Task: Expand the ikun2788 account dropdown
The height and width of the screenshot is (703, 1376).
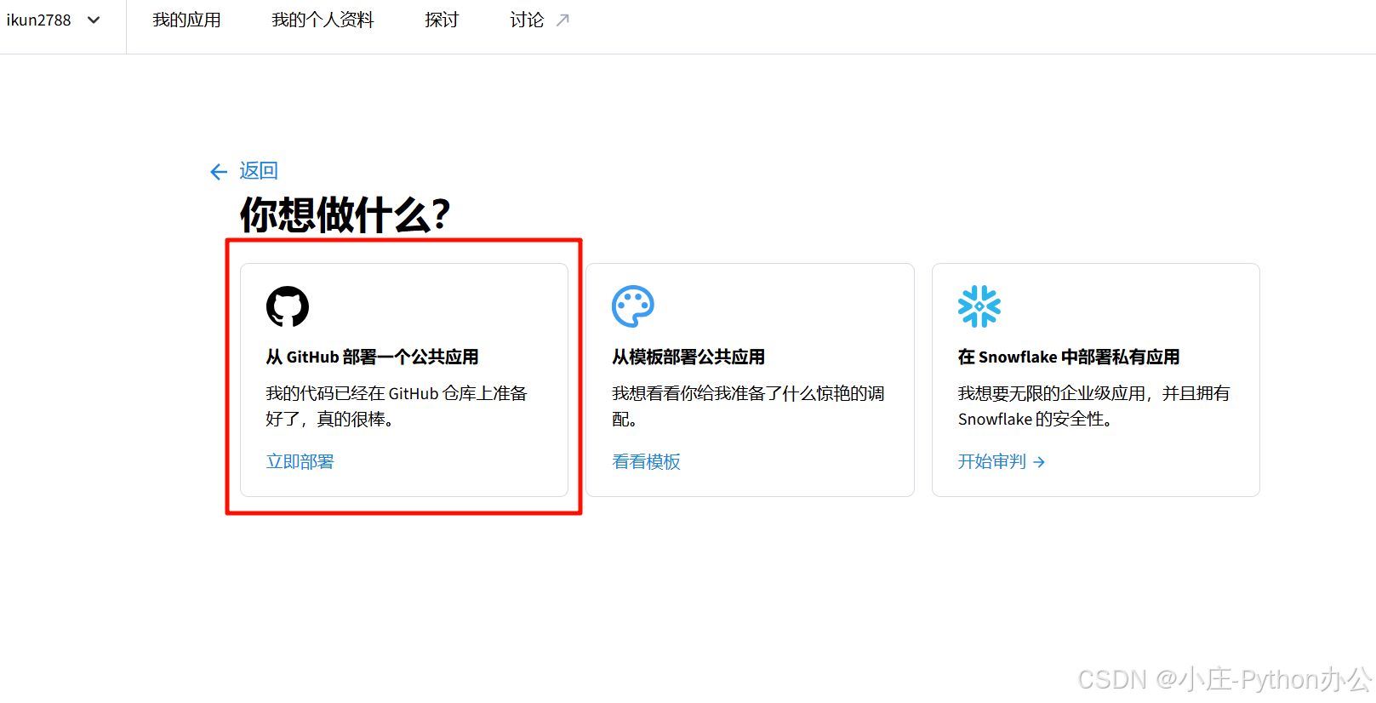Action: point(53,20)
